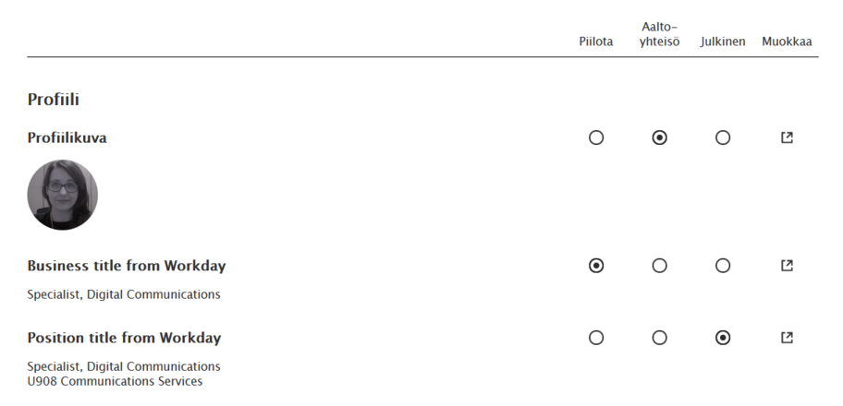Select Julkinen for Position title from Workday
This screenshot has width=843, height=406.
click(x=723, y=338)
